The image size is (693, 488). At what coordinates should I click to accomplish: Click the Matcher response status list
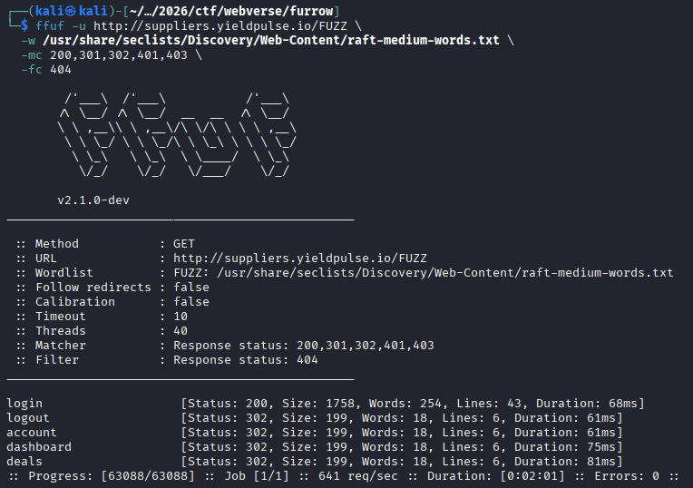point(303,346)
